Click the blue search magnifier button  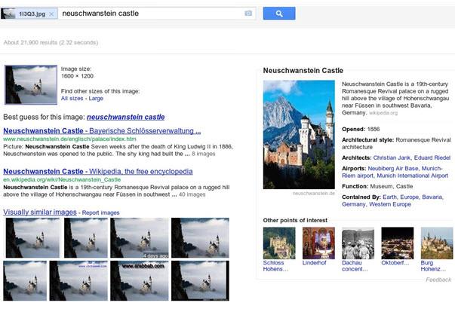pos(279,14)
